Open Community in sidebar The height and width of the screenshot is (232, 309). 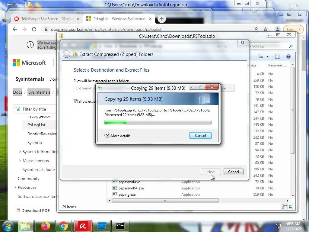[29, 179]
